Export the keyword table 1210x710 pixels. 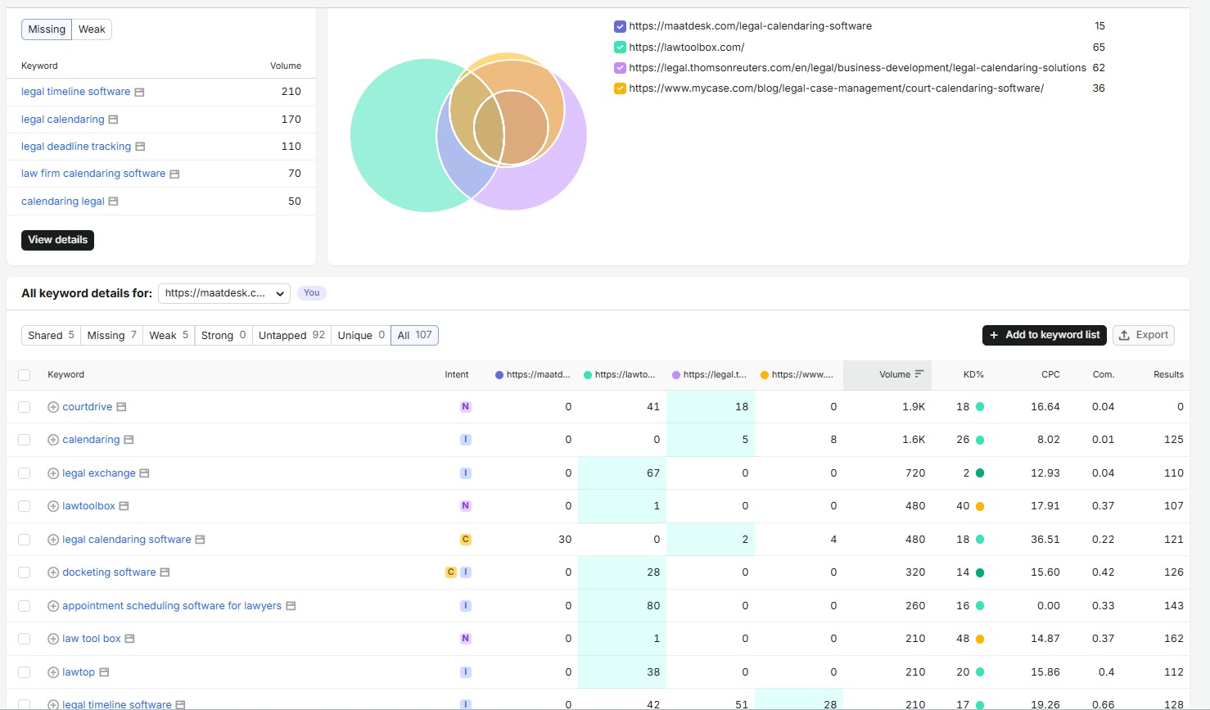point(1144,335)
